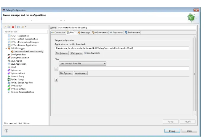Click the C/C++ Attach to Application icon
The image size is (208, 139).
[9, 39]
